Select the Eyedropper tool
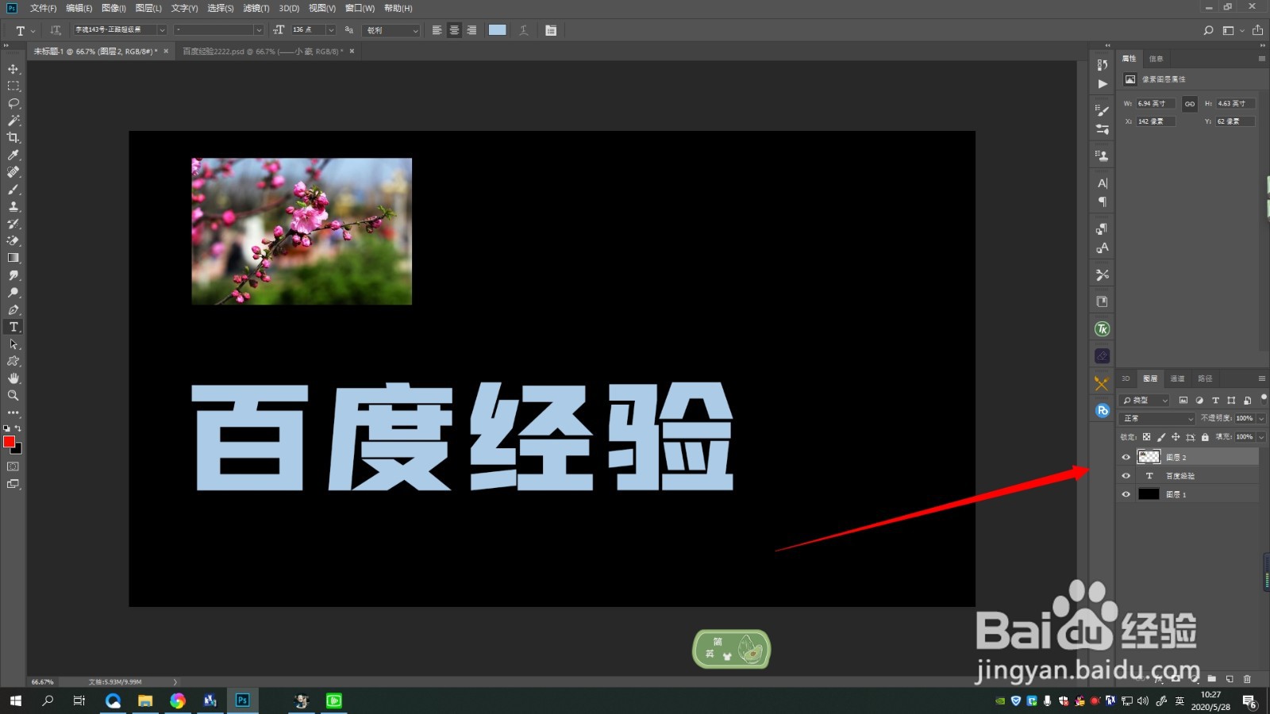The height and width of the screenshot is (714, 1270). [x=13, y=155]
